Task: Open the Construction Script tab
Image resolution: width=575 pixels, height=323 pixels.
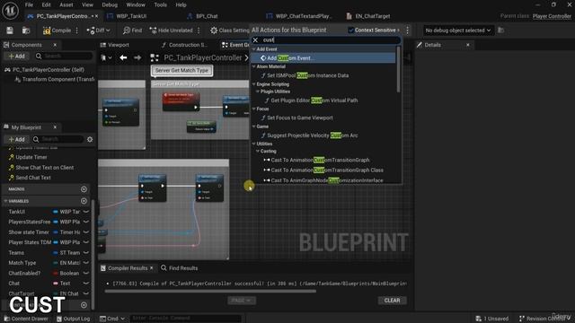Action: pos(188,45)
